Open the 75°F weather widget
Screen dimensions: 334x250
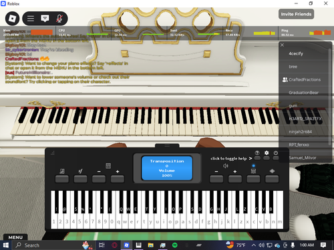point(236,245)
